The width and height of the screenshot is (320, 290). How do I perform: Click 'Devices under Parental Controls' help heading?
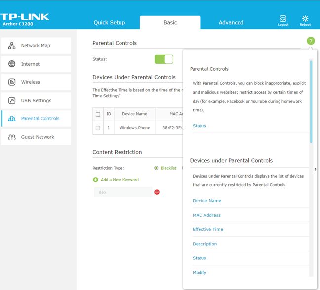coord(231,161)
